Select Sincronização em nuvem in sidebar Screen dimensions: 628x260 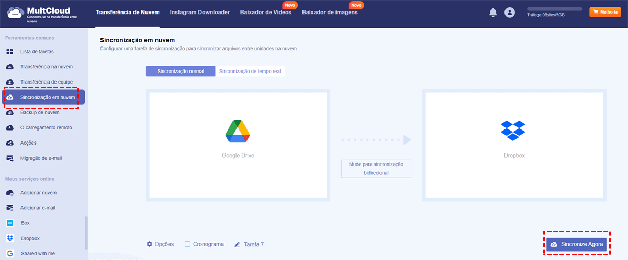pos(43,98)
